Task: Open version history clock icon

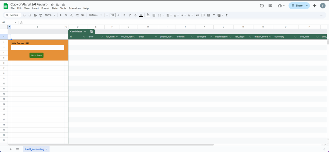Action: point(262,6)
